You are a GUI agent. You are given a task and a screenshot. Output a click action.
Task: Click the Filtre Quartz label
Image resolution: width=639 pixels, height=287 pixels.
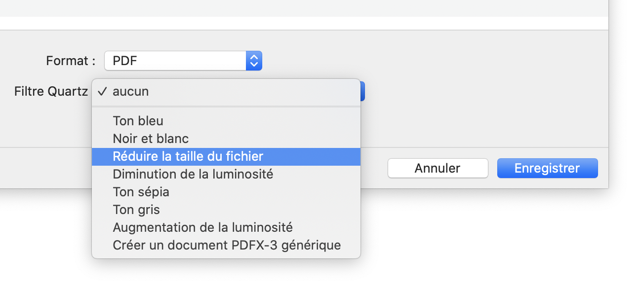click(x=51, y=91)
